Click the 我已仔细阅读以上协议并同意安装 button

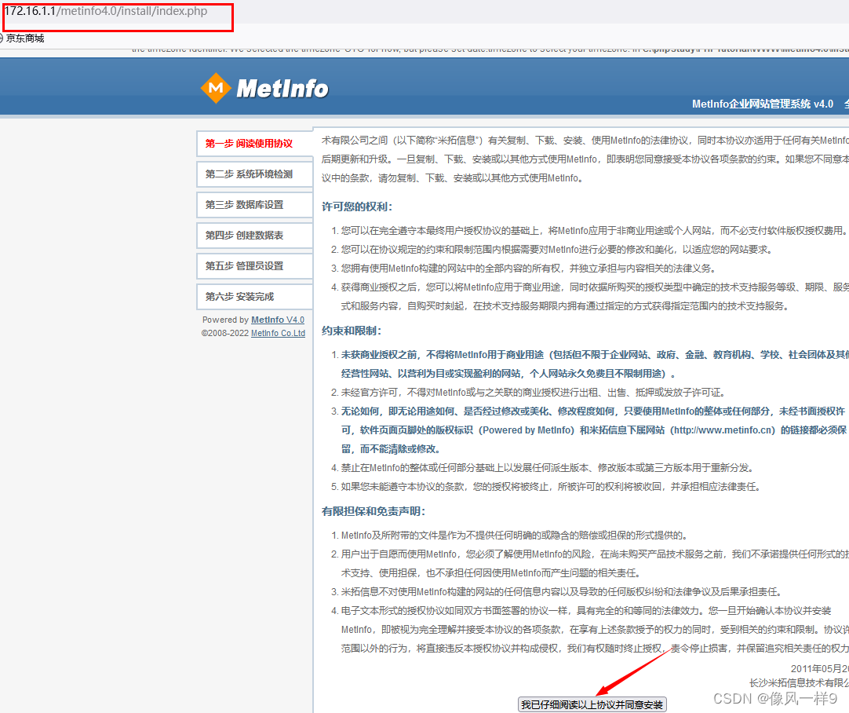pyautogui.click(x=592, y=704)
